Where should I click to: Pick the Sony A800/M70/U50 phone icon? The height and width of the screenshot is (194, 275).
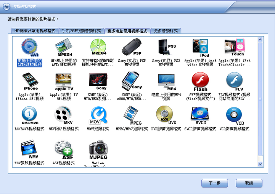pyautogui.click(x=132, y=81)
